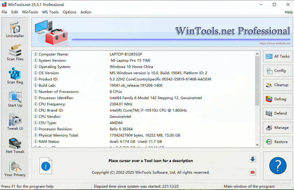
Task: Click the WinTools.net Professional banner image
Action: (163, 32)
